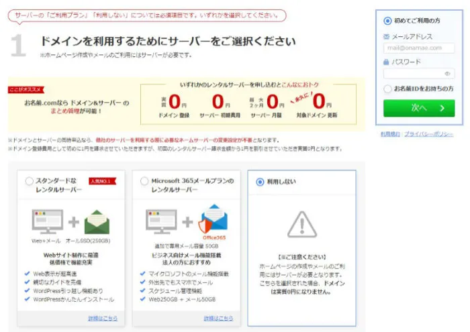This screenshot has width=470, height=332.
Task: Click the 外出先でもスマホでメール item
Action: click(181, 282)
